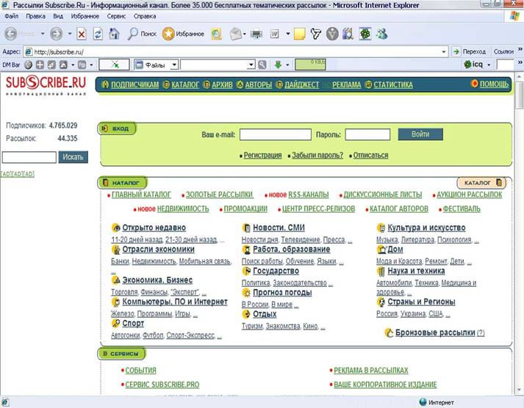Image resolution: width=524 pixels, height=408 pixels.
Task: Click the Subscribe.ru logo
Action: [46, 85]
